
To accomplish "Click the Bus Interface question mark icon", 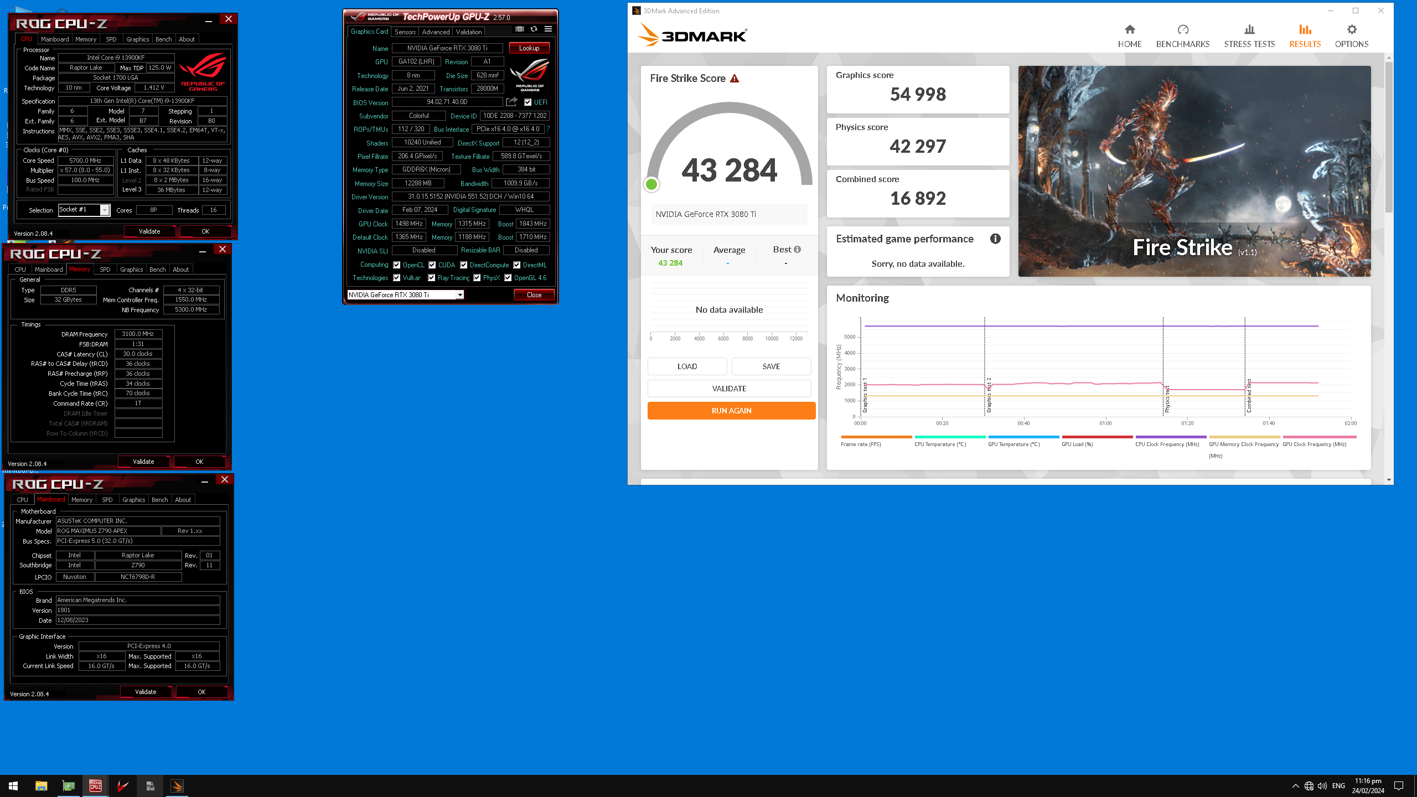I will click(x=548, y=129).
